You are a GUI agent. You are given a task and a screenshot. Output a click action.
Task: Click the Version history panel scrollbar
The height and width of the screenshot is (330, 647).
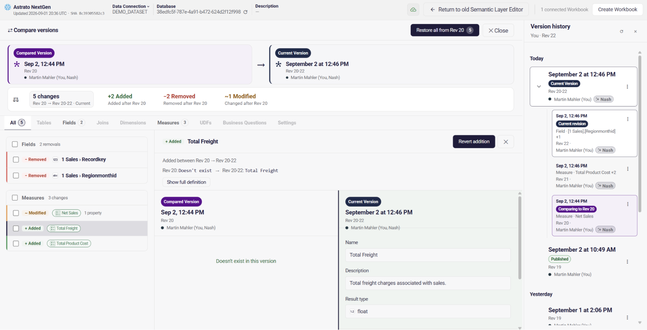point(640,134)
